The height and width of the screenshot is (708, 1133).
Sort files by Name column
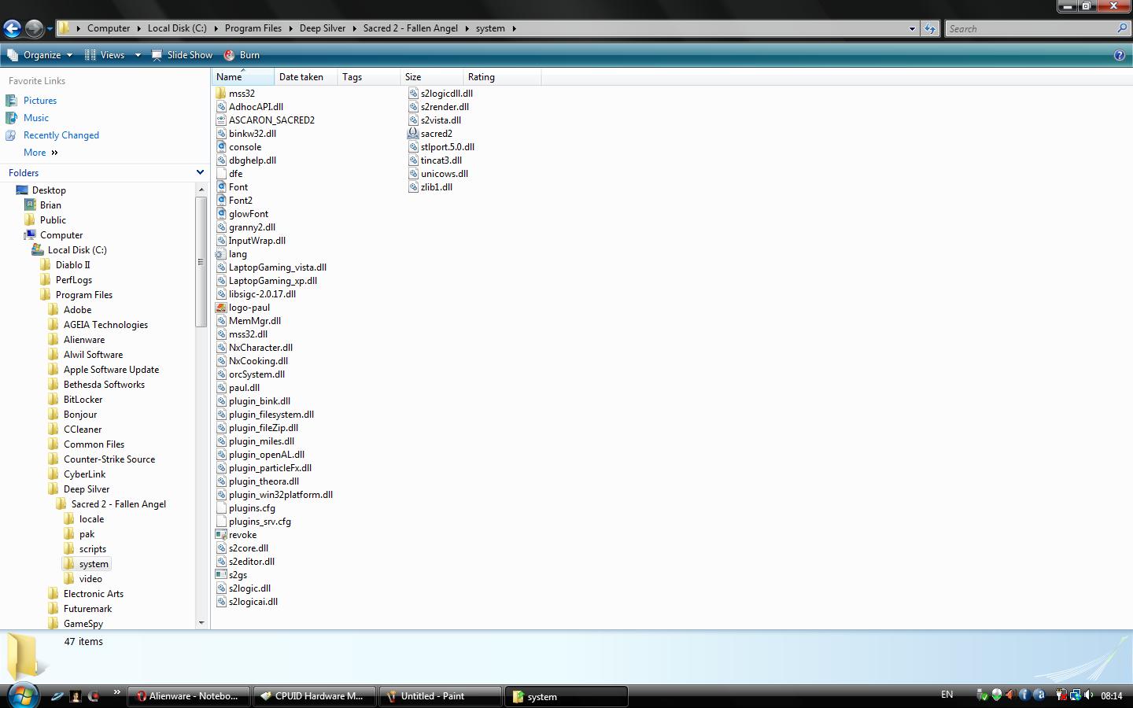point(242,77)
